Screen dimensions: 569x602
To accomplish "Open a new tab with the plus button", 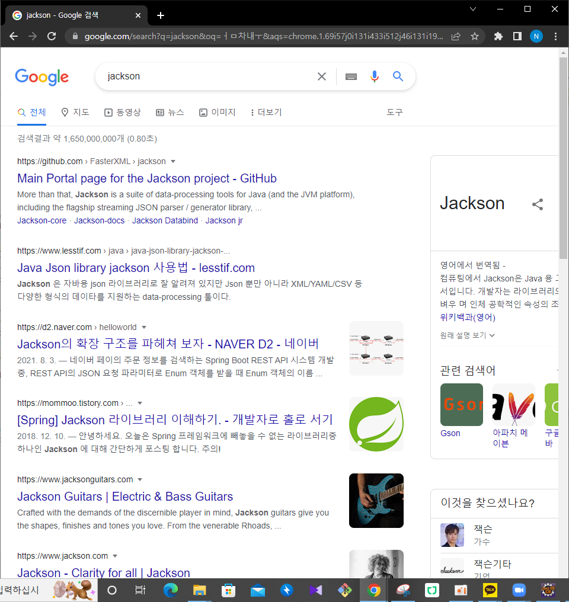I will click(161, 15).
